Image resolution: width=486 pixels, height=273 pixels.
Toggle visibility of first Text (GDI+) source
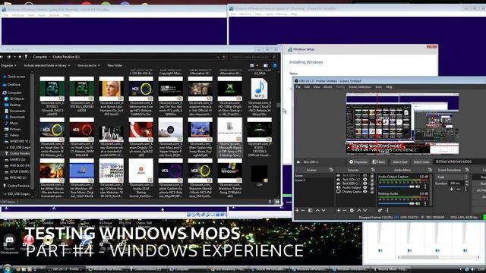pyautogui.click(x=364, y=175)
